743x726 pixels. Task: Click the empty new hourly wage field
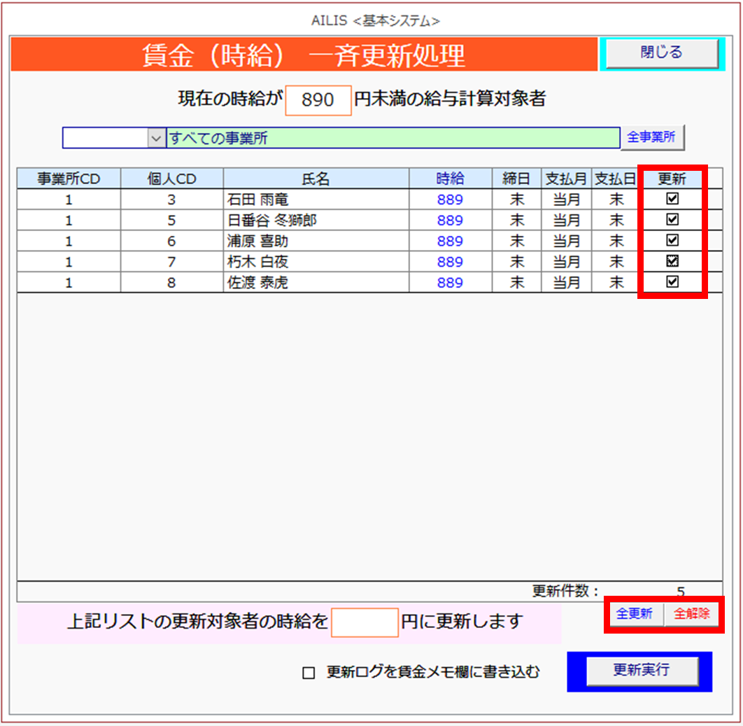pos(365,622)
